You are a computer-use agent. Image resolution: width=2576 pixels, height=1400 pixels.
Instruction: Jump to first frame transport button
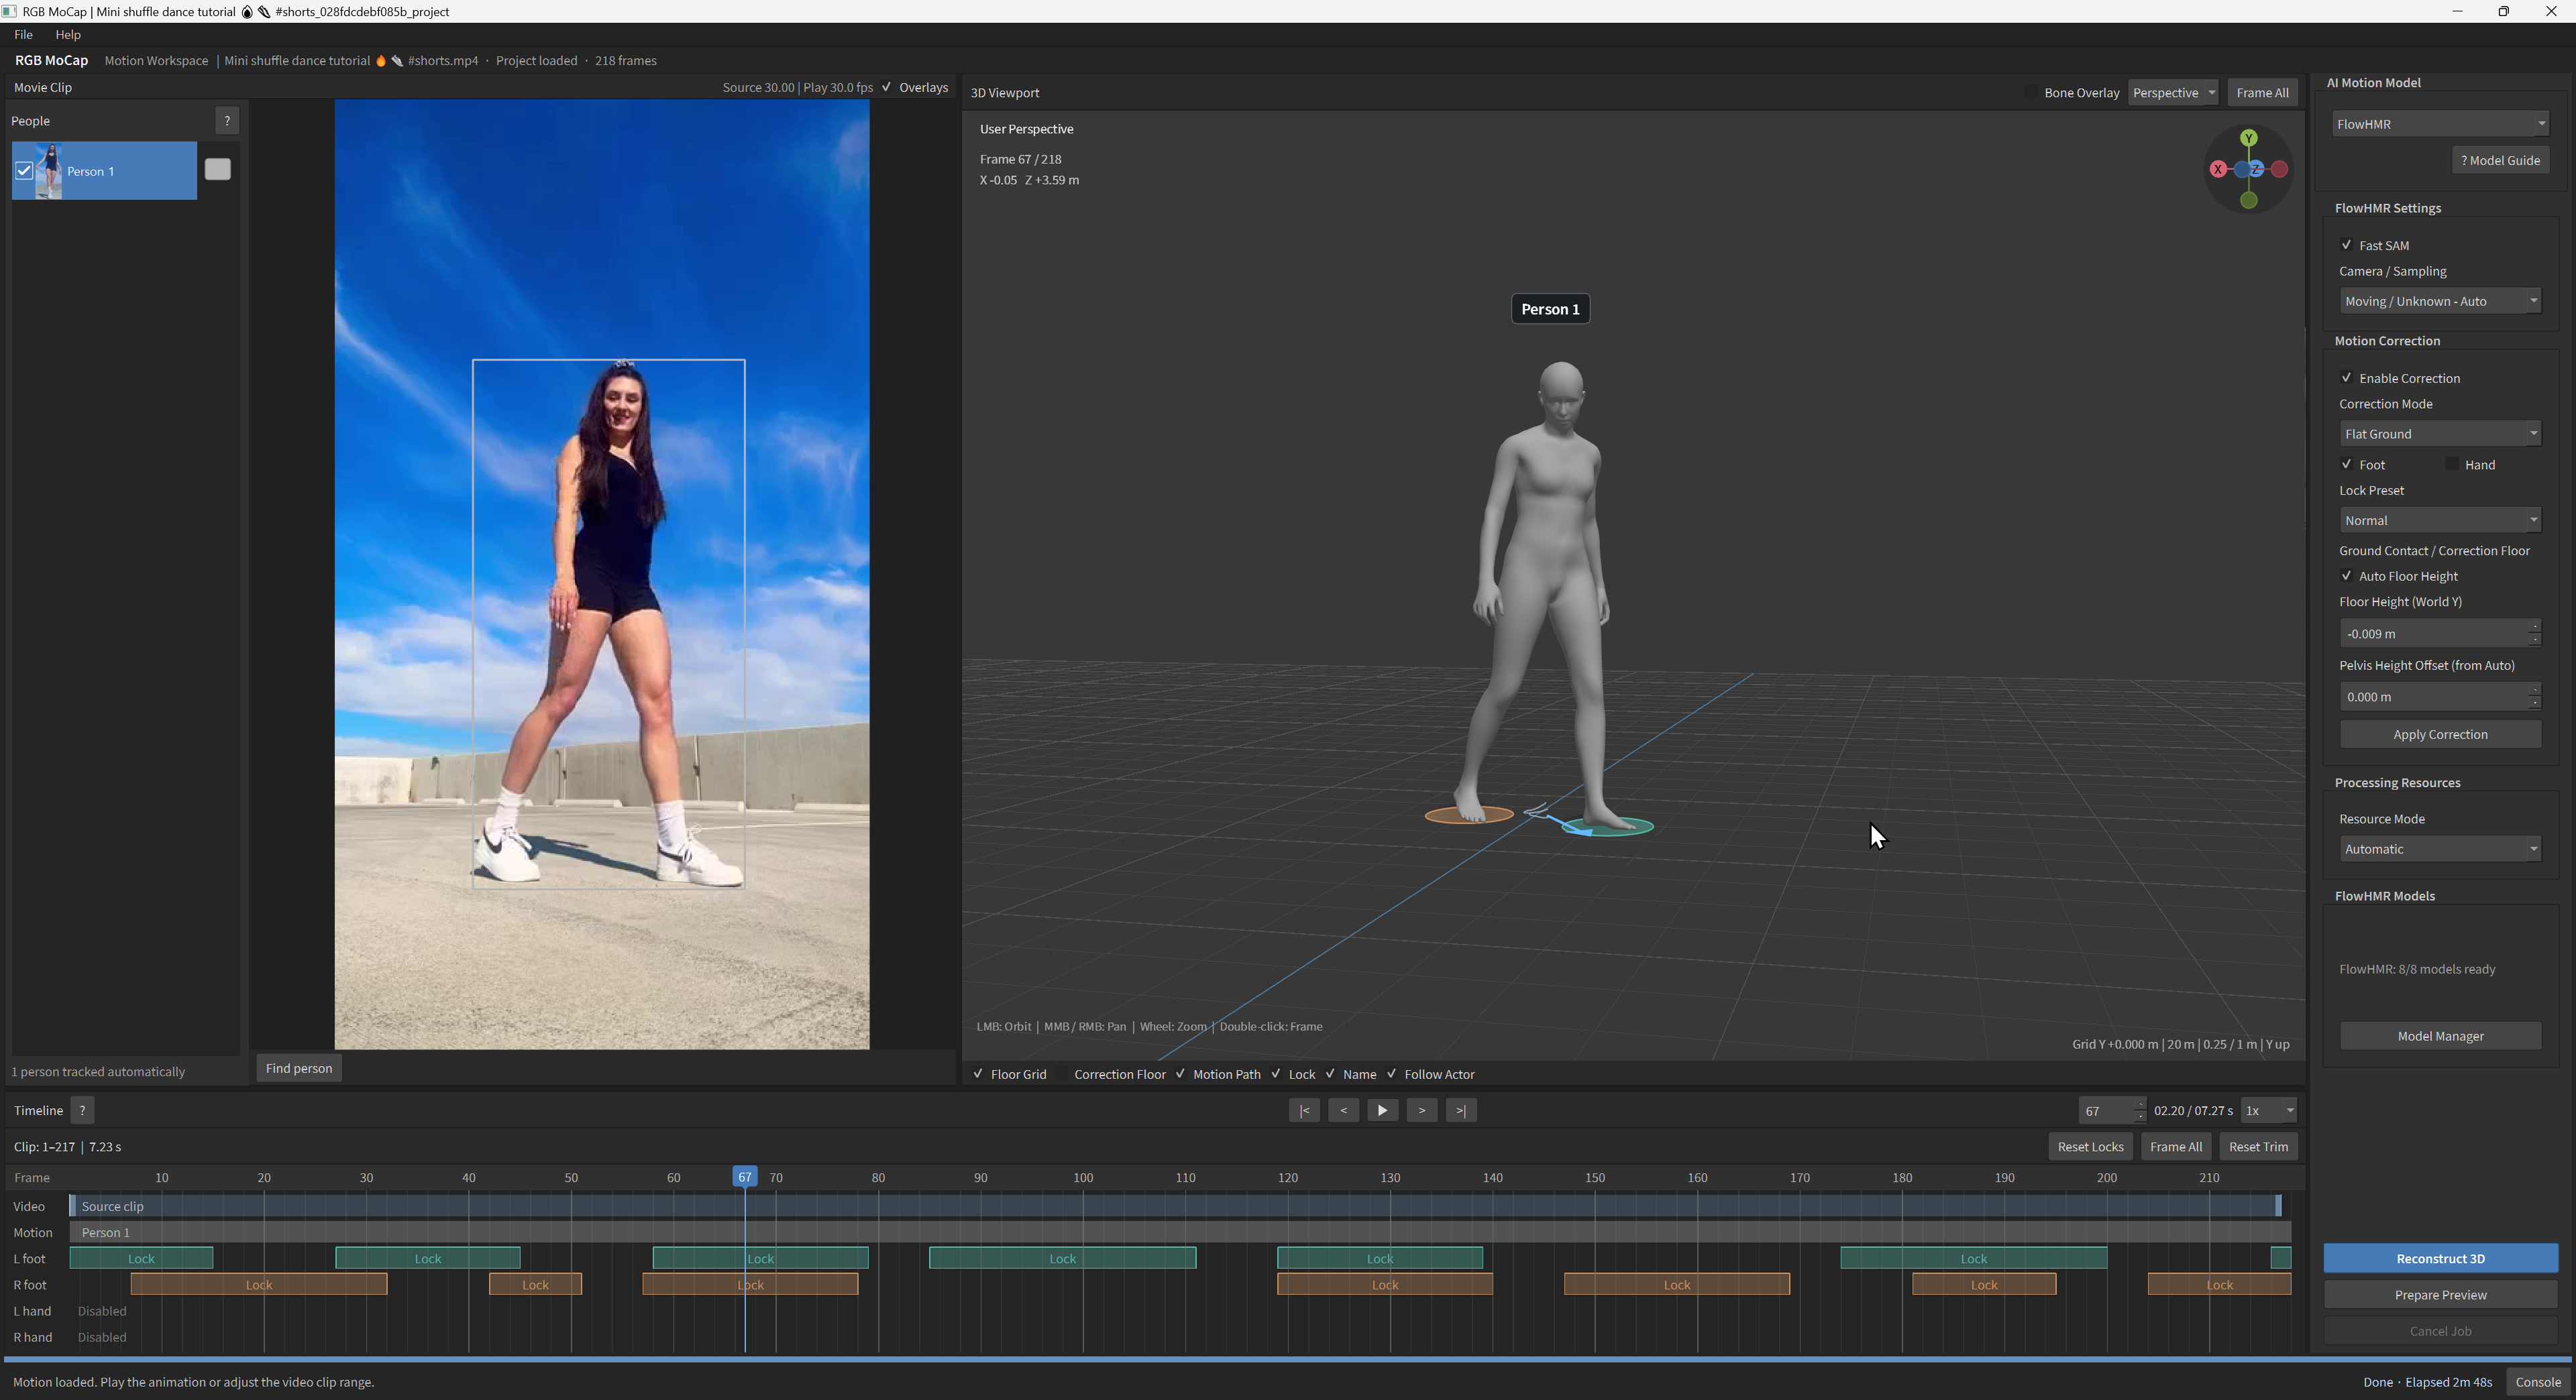[x=1304, y=1110]
